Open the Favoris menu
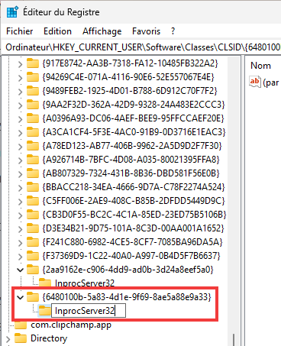281x346 pixels. [146, 31]
